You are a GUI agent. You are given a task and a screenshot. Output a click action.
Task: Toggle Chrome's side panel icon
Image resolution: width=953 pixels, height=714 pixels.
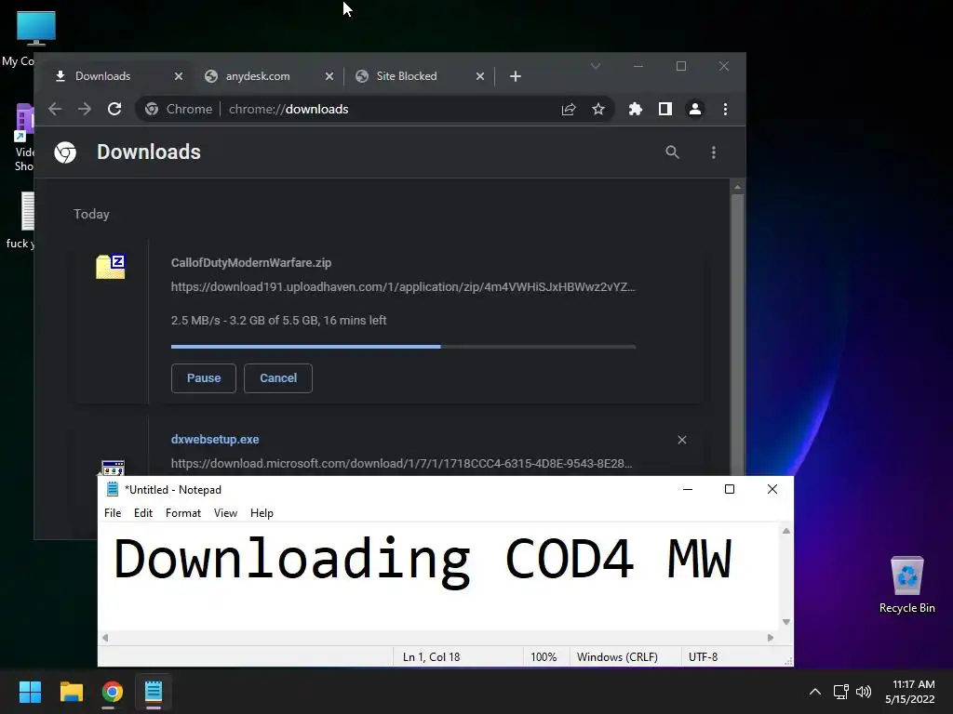(x=664, y=109)
